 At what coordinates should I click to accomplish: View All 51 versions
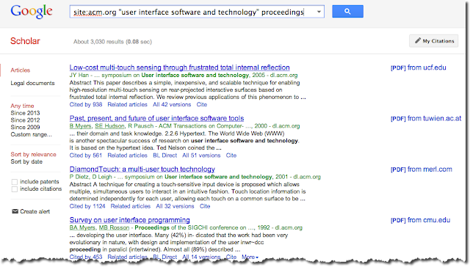click(201, 156)
